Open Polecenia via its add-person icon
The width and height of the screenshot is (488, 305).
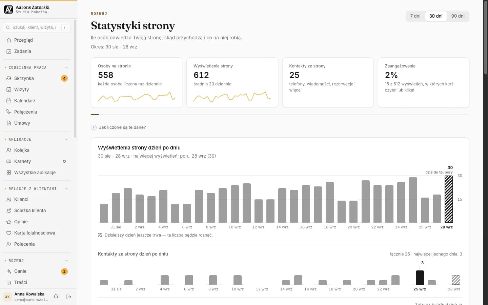[9, 244]
